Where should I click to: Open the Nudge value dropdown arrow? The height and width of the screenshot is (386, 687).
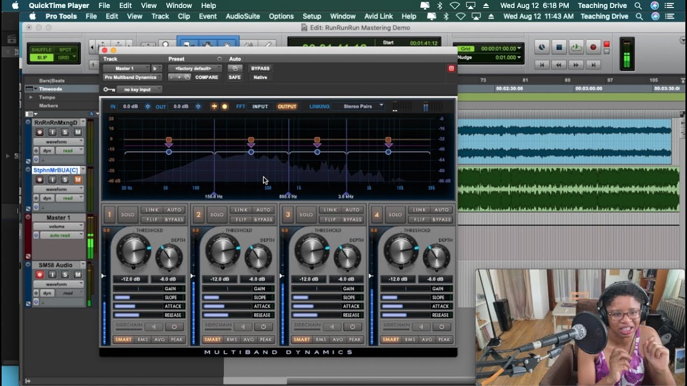tap(519, 57)
